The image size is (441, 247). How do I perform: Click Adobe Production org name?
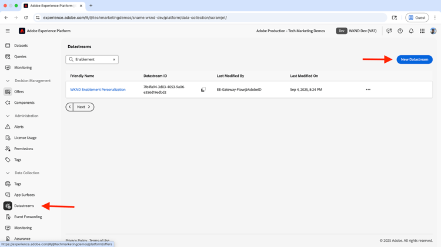(290, 31)
